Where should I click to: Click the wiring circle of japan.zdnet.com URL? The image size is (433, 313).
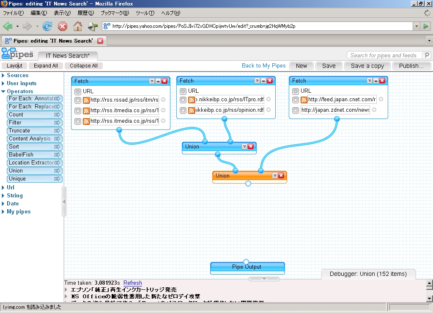[x=374, y=110]
